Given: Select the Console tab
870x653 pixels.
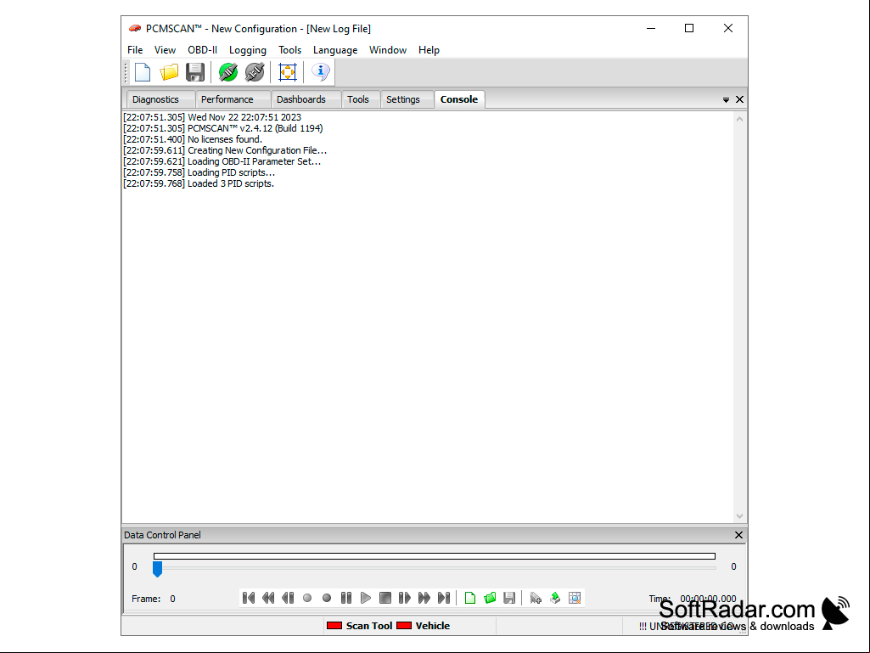Looking at the screenshot, I should [x=459, y=99].
